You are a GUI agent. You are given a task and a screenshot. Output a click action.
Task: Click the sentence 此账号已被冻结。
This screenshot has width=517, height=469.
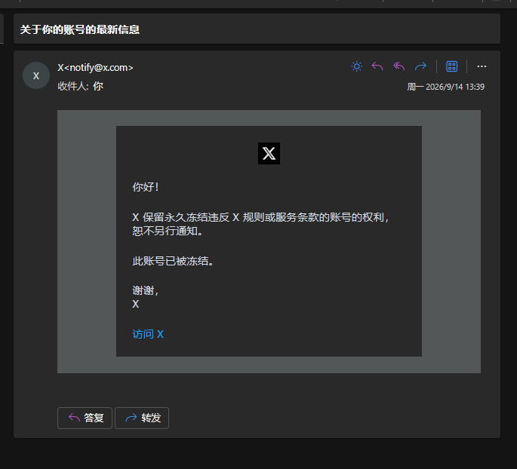[173, 261]
